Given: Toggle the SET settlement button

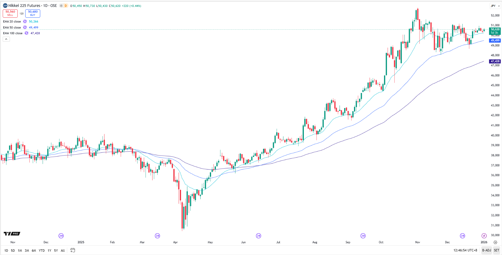Looking at the screenshot, I should [497, 250].
